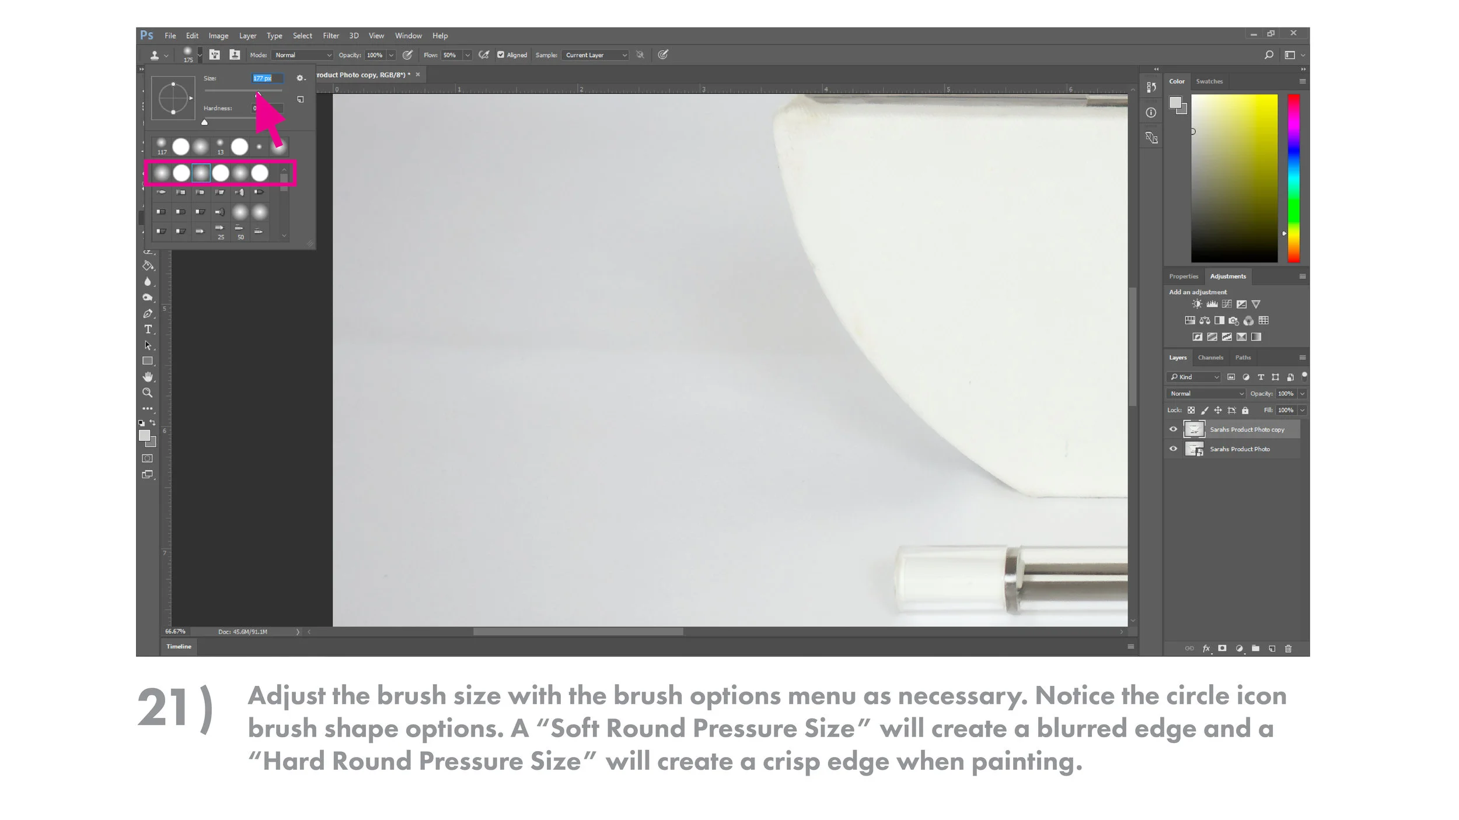The height and width of the screenshot is (820, 1459).
Task: Change screen mode icon in toolbar
Action: pyautogui.click(x=148, y=475)
